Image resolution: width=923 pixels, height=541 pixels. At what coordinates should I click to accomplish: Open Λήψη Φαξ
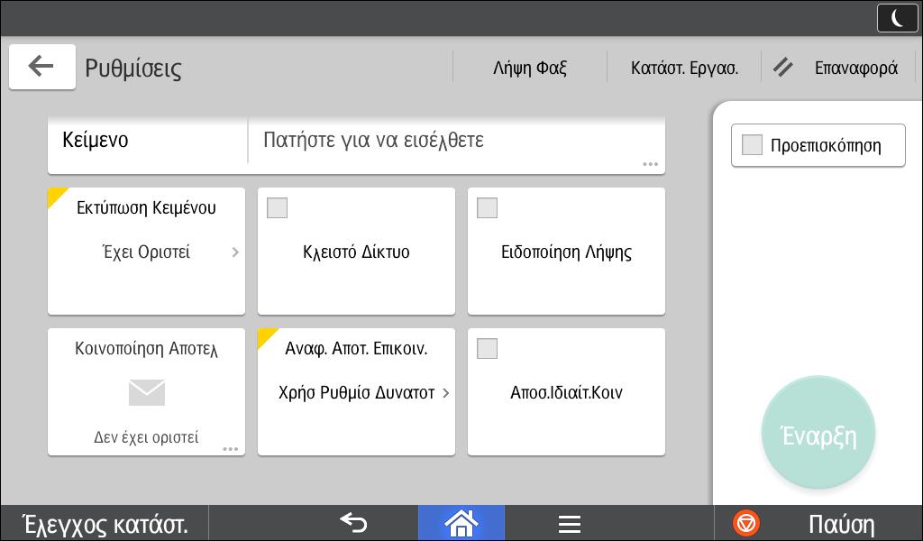(530, 68)
